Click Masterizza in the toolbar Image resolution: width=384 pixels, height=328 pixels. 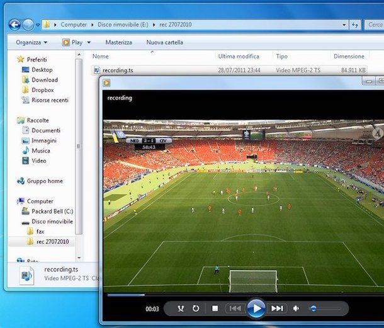(118, 42)
